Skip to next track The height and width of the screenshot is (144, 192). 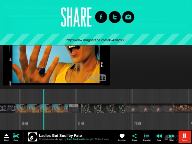pyautogui.click(x=172, y=137)
